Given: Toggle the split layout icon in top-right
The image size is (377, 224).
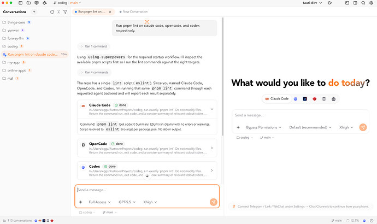Looking at the screenshot, I should coord(355,3).
